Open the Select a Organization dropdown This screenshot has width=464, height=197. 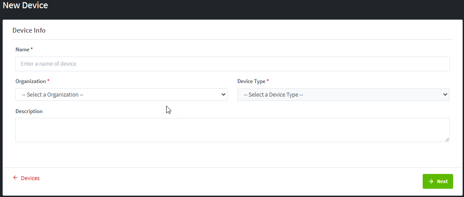tap(121, 94)
